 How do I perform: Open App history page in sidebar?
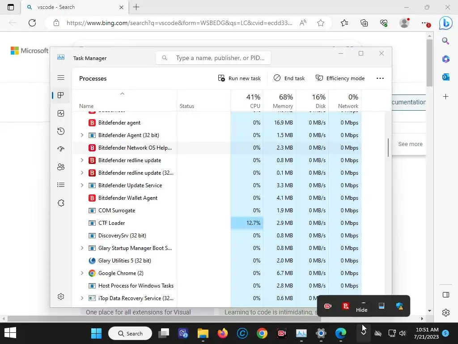coord(61,131)
